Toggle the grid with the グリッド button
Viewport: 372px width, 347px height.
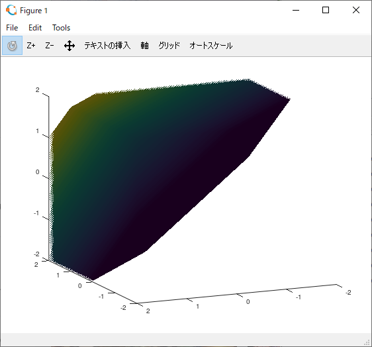[x=169, y=45]
